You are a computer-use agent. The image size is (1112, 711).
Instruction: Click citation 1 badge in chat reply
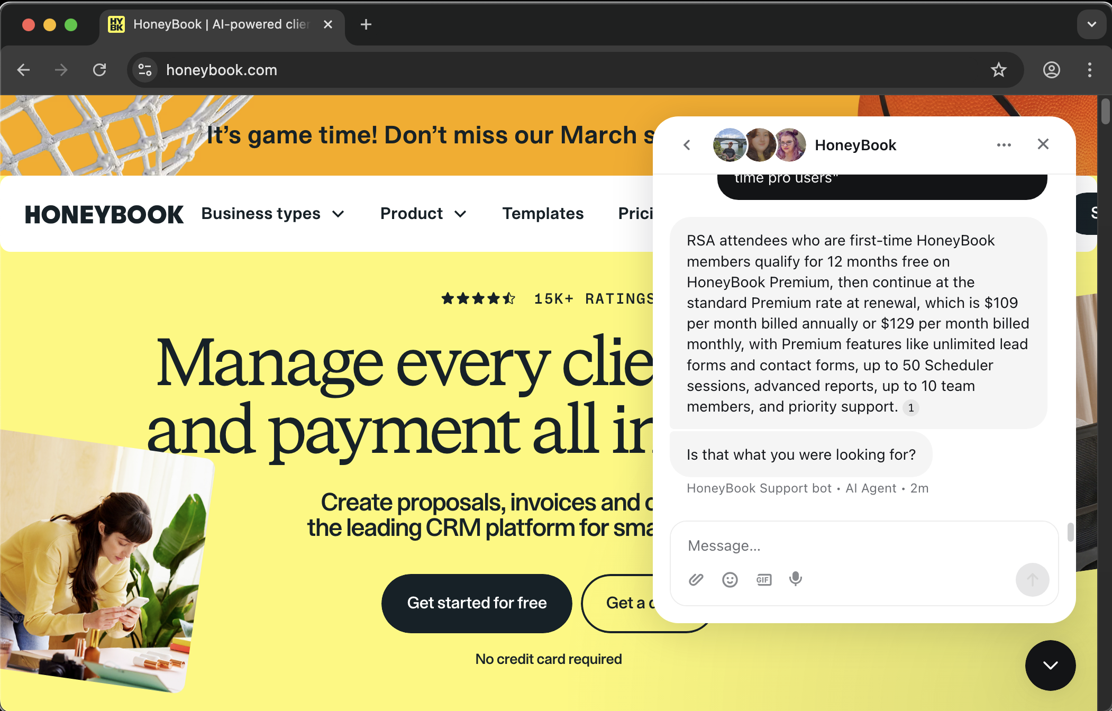tap(910, 408)
